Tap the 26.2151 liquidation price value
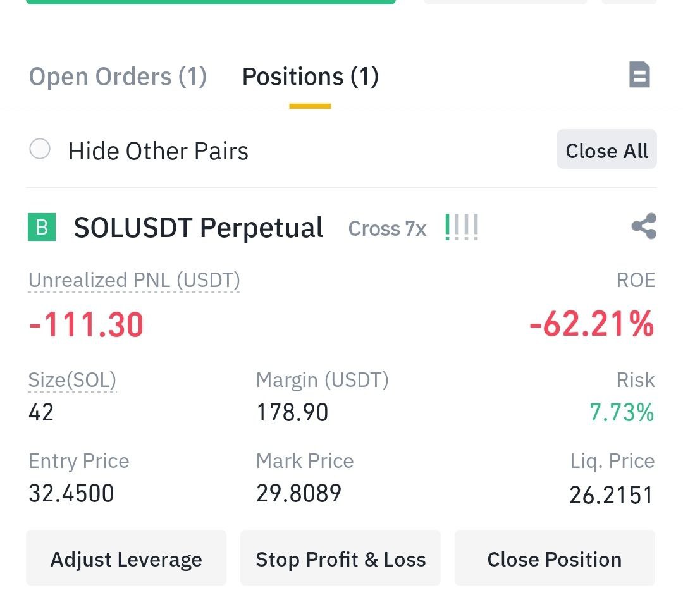Screen dimensions: 683x595 click(x=611, y=495)
